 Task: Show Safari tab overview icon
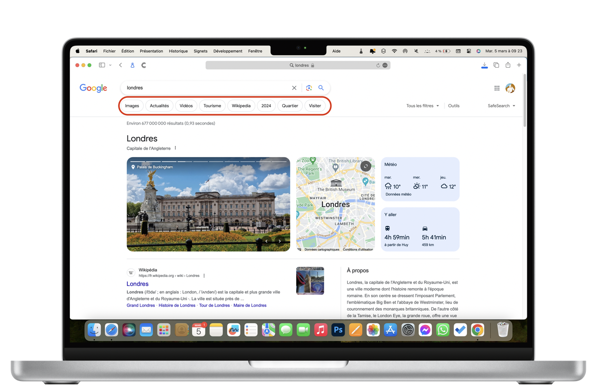[496, 65]
